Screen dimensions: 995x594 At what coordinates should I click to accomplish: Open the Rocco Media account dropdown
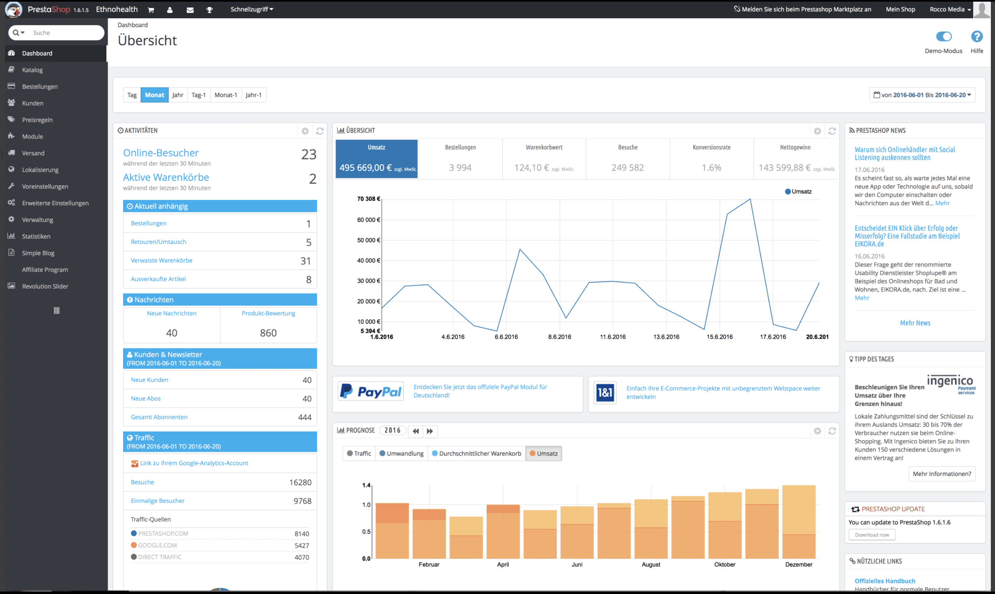coord(950,9)
